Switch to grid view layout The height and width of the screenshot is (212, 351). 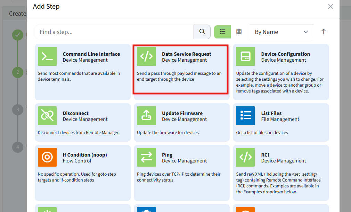(x=239, y=32)
